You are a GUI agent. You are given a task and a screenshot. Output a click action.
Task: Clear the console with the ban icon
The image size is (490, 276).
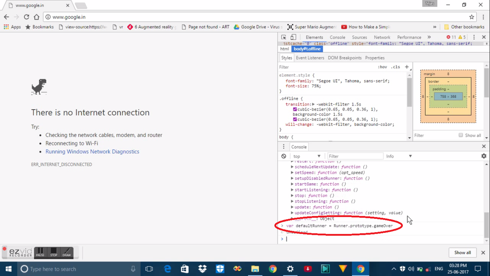tap(284, 156)
